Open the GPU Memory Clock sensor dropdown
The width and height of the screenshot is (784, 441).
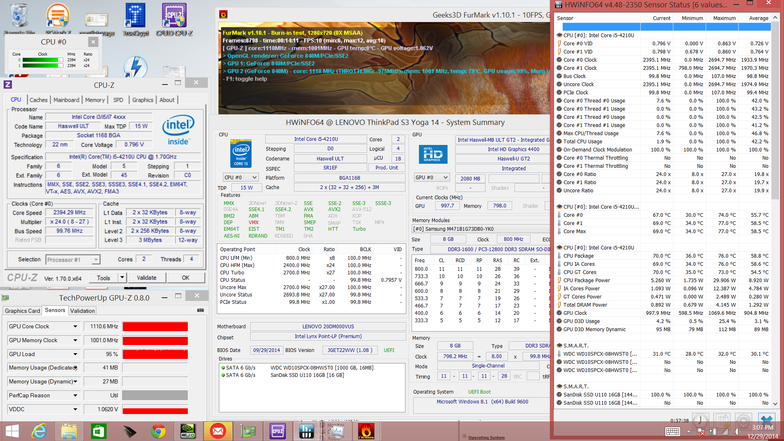pyautogui.click(x=76, y=341)
